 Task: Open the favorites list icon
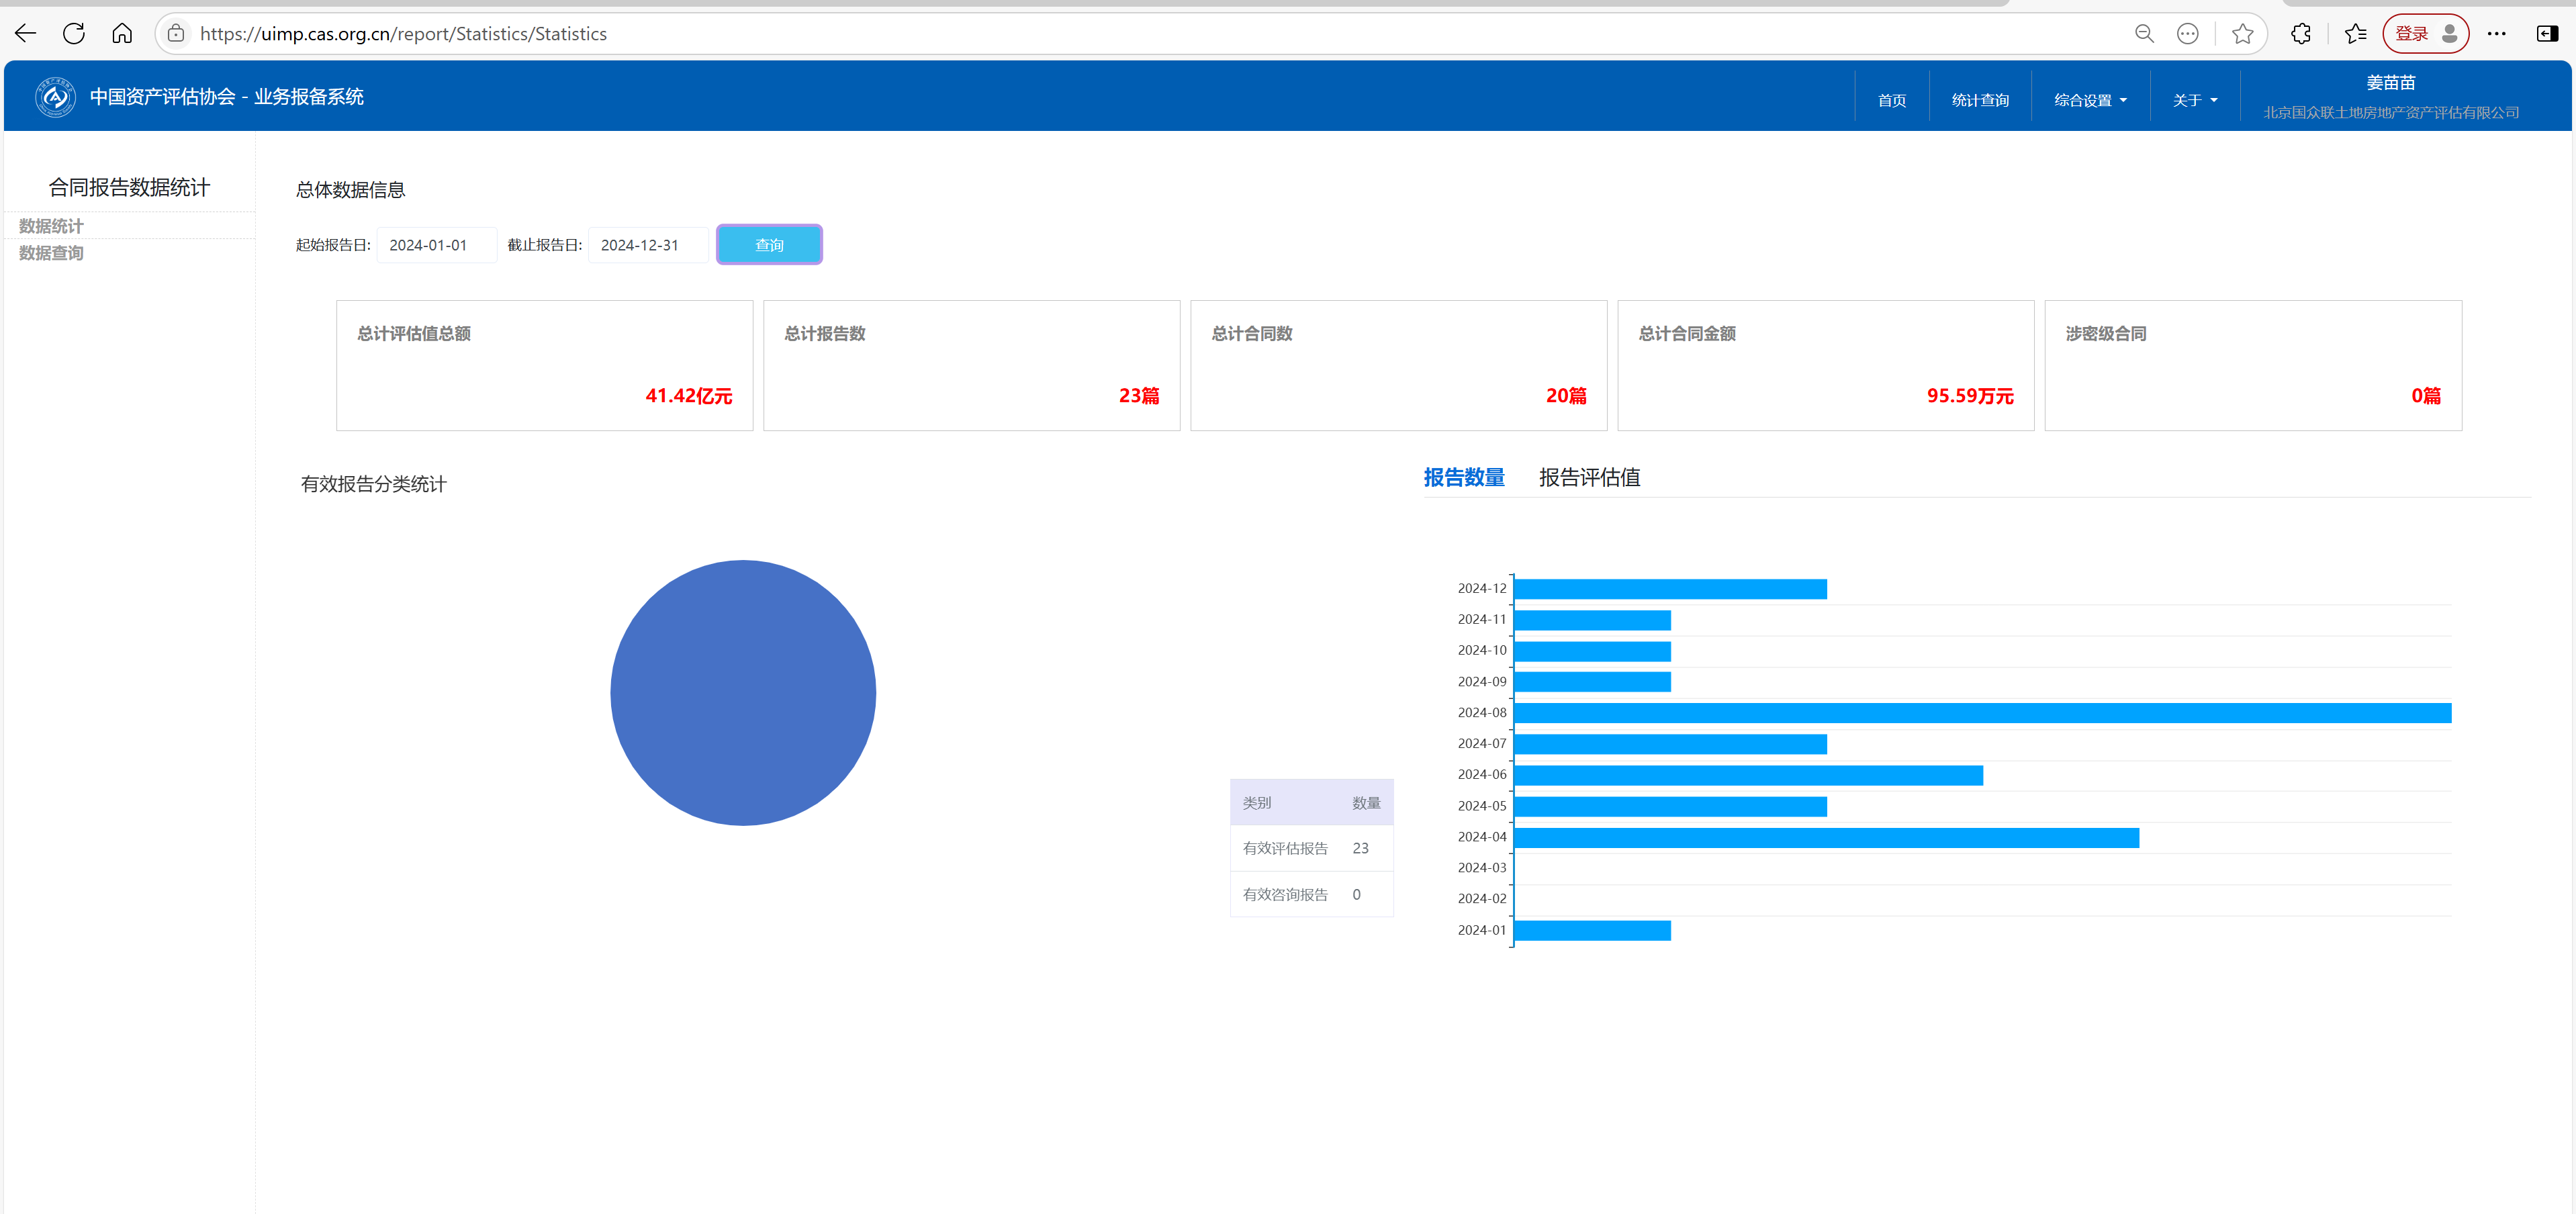[x=2355, y=34]
